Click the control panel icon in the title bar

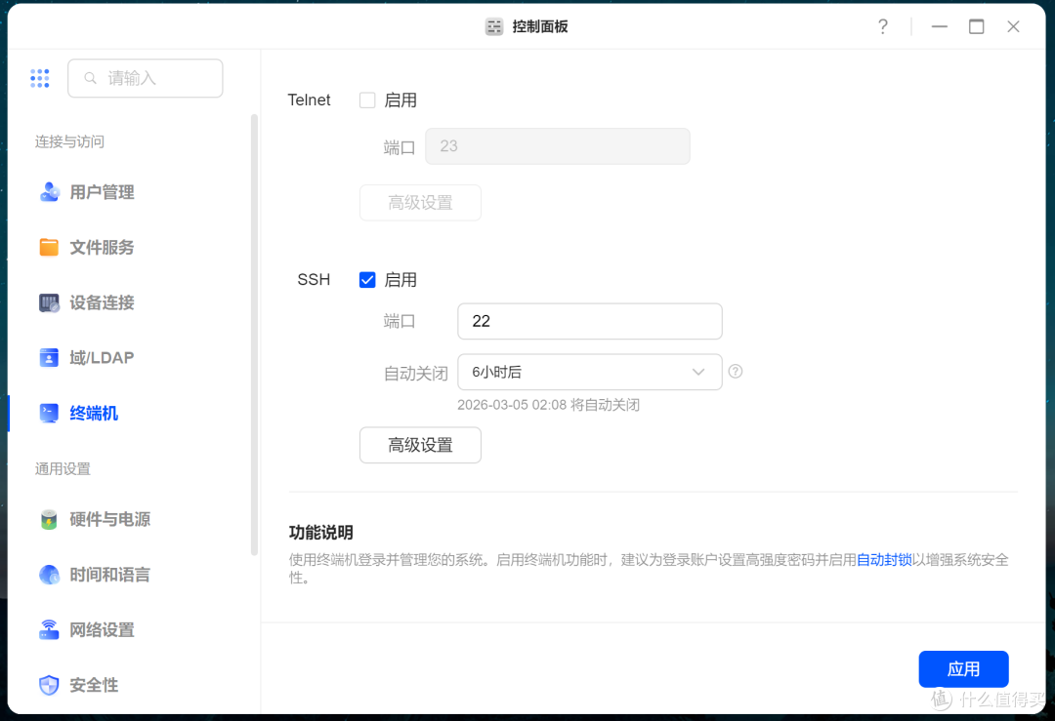click(494, 27)
